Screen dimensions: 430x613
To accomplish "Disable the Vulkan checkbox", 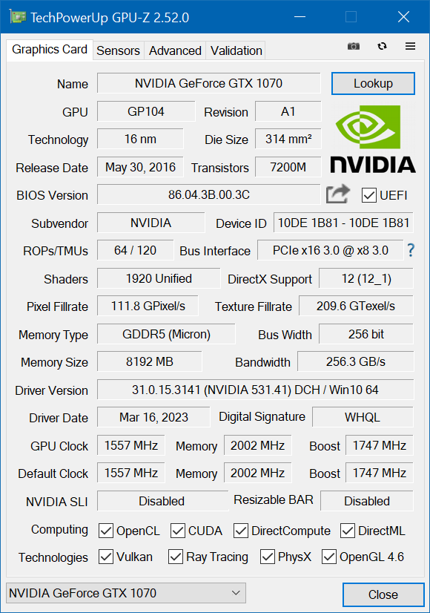I will point(105,557).
